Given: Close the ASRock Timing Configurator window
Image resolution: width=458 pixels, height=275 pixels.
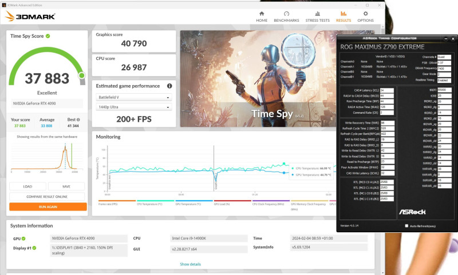Looking at the screenshot, I should tap(453, 38).
